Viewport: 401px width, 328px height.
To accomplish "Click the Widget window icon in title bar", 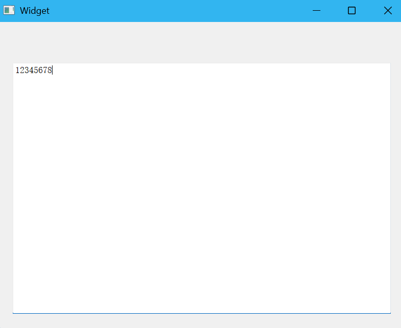I will click(x=9, y=10).
